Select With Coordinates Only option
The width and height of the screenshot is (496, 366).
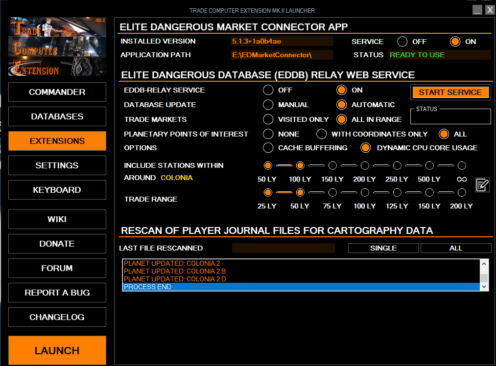click(321, 134)
